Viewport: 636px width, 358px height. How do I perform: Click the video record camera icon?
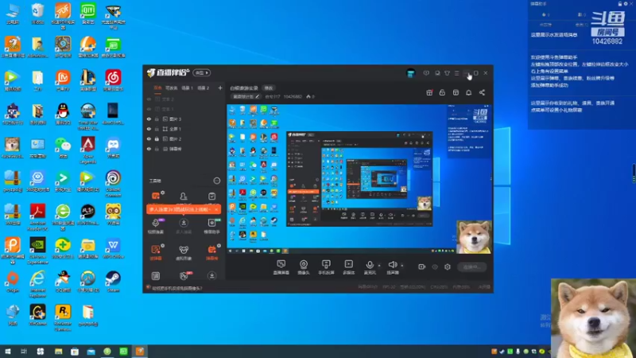pos(422,267)
